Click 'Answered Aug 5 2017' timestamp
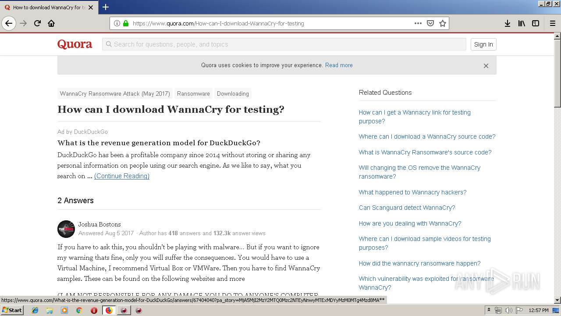Screen dimensions: 561x316 pos(106,233)
